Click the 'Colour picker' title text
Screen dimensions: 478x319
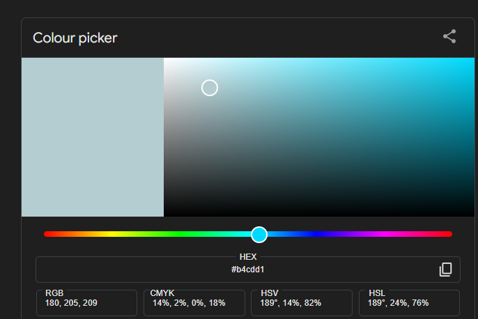pyautogui.click(x=75, y=38)
